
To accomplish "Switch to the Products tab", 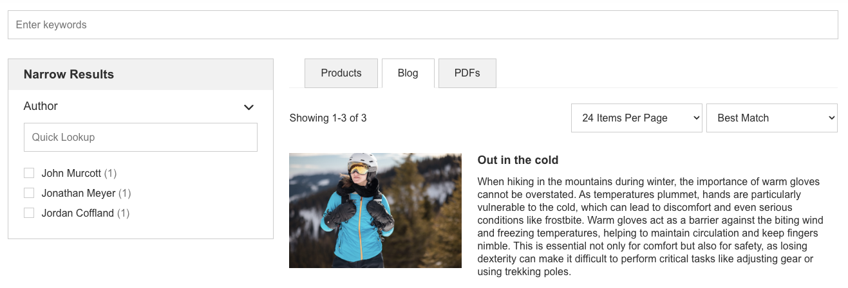I will tap(341, 73).
